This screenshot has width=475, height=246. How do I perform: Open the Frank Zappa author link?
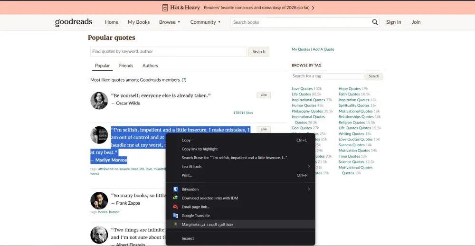[128, 203]
